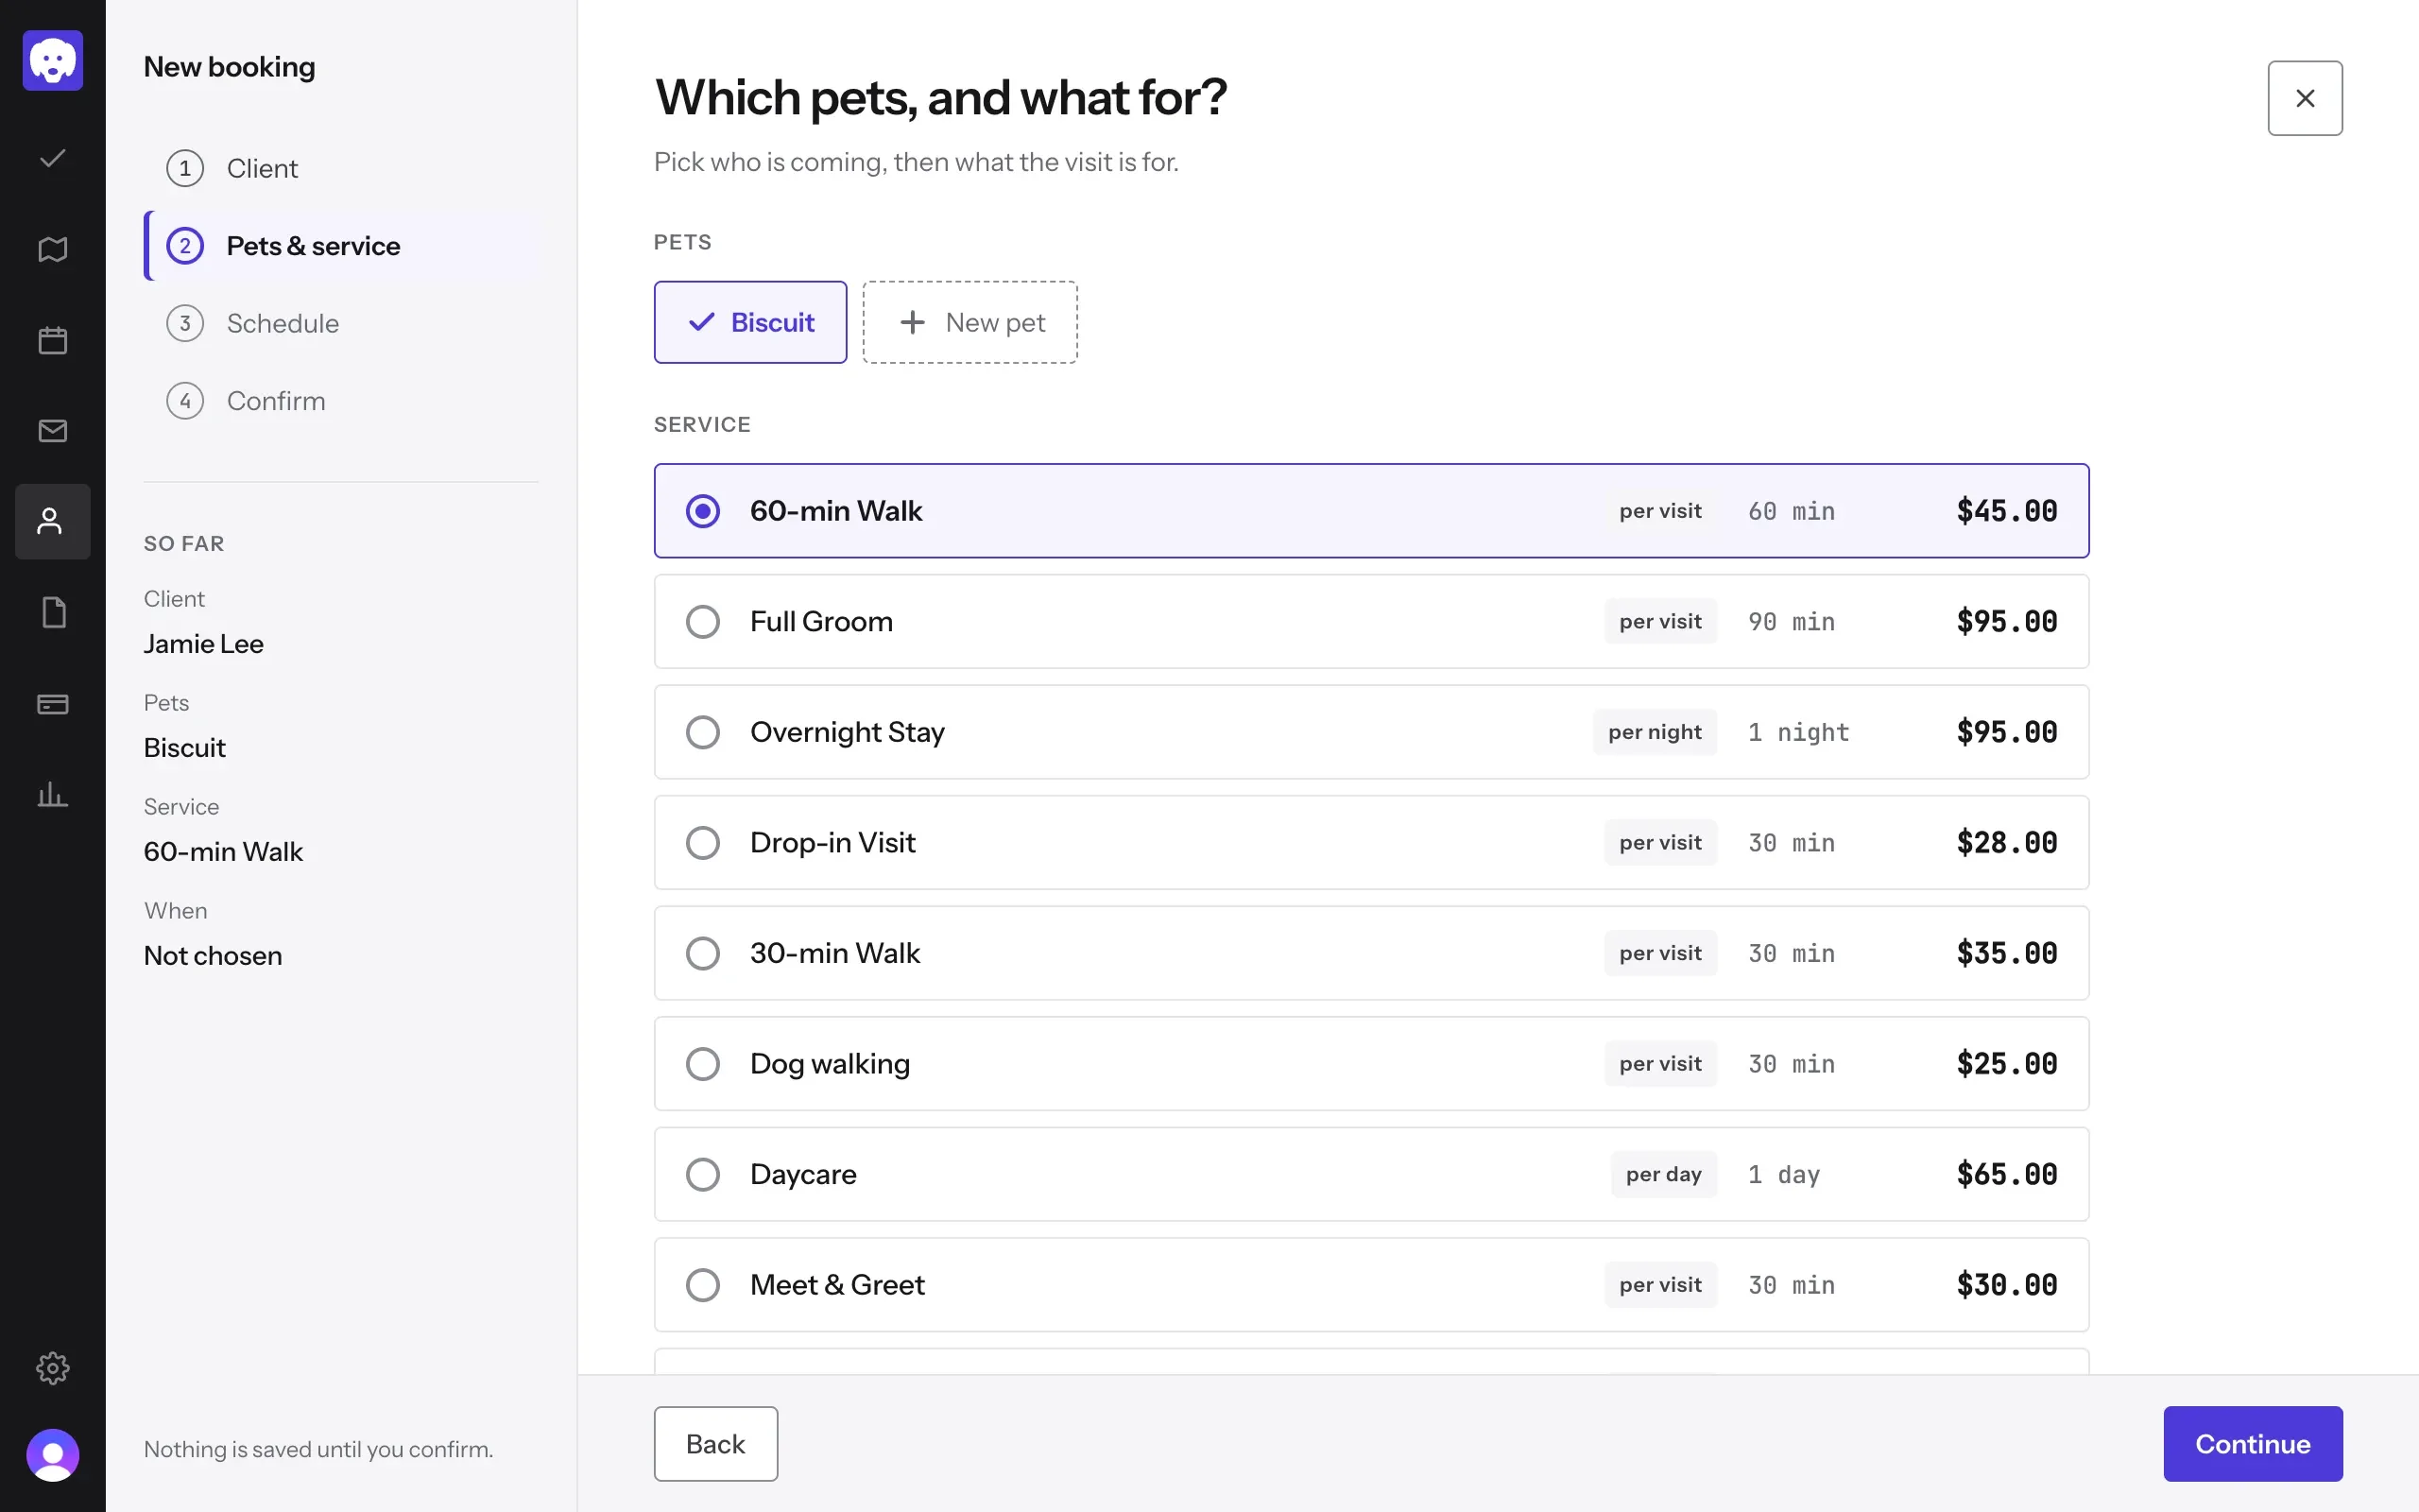Add a New pet
The height and width of the screenshot is (1512, 2419).
click(969, 322)
